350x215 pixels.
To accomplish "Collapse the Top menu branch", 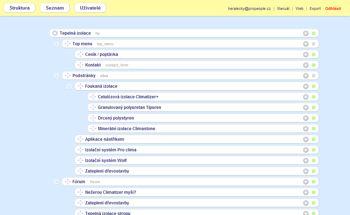I will [57, 44].
